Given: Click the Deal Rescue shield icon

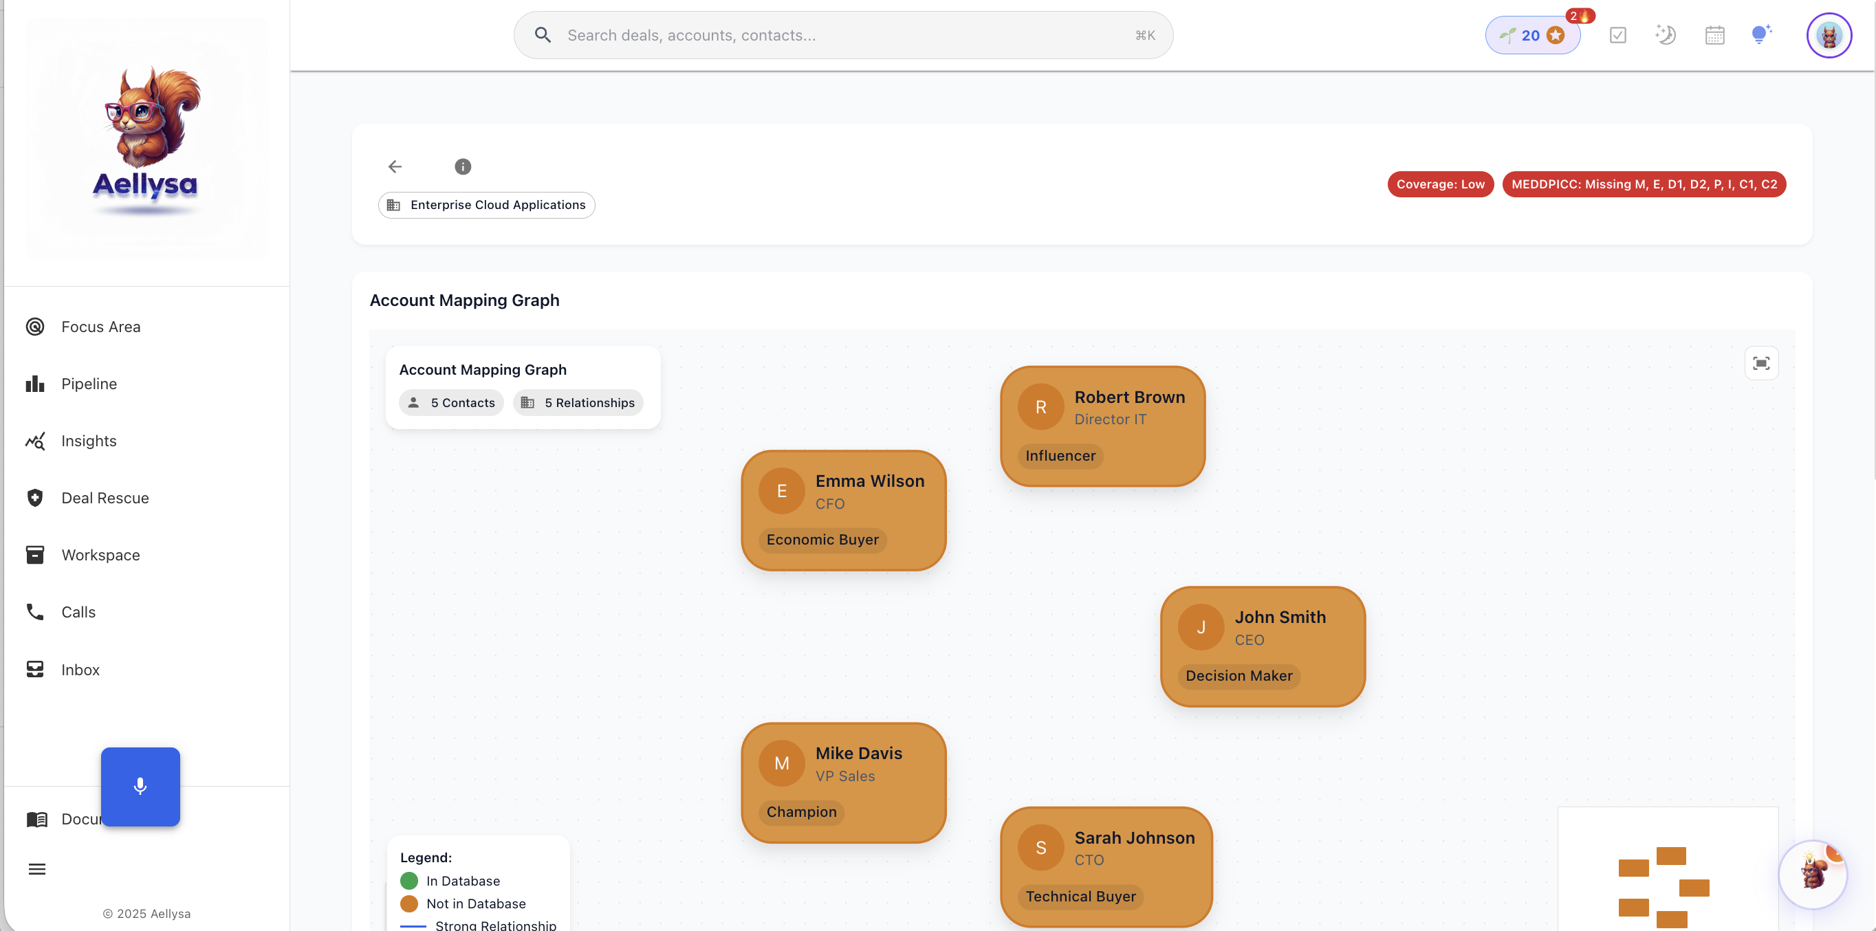Looking at the screenshot, I should (x=35, y=497).
